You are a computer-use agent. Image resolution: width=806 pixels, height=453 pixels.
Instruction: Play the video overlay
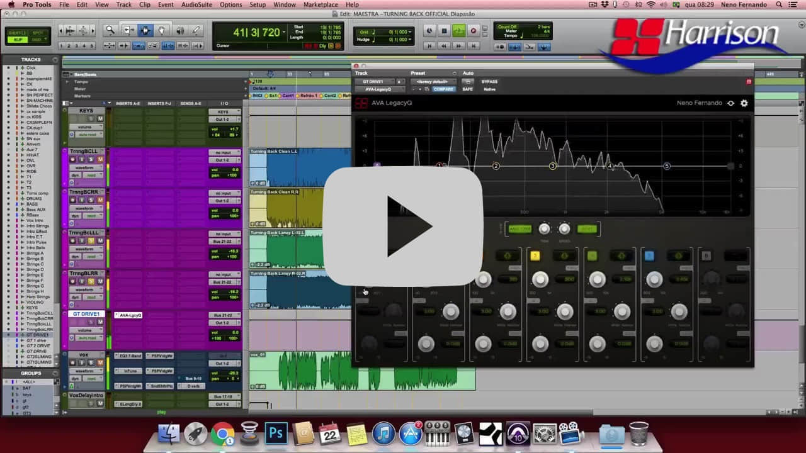click(403, 226)
